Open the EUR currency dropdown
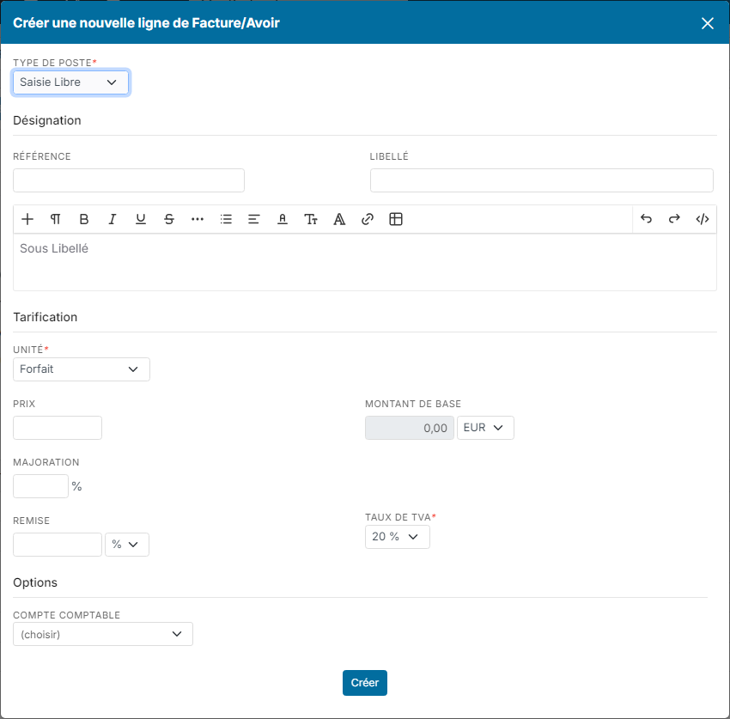Image resolution: width=730 pixels, height=719 pixels. click(x=485, y=428)
